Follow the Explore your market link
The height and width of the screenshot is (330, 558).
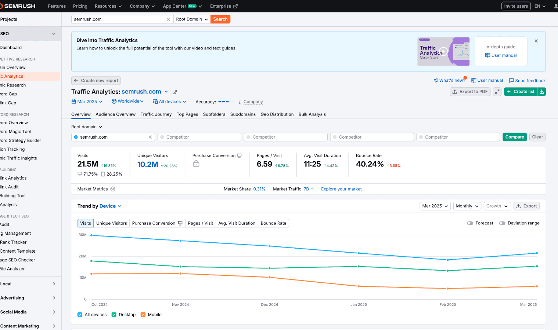(x=341, y=189)
